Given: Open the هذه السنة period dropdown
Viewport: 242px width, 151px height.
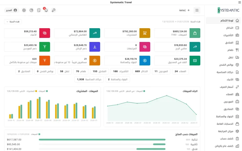Looking at the screenshot, I should coord(13,21).
